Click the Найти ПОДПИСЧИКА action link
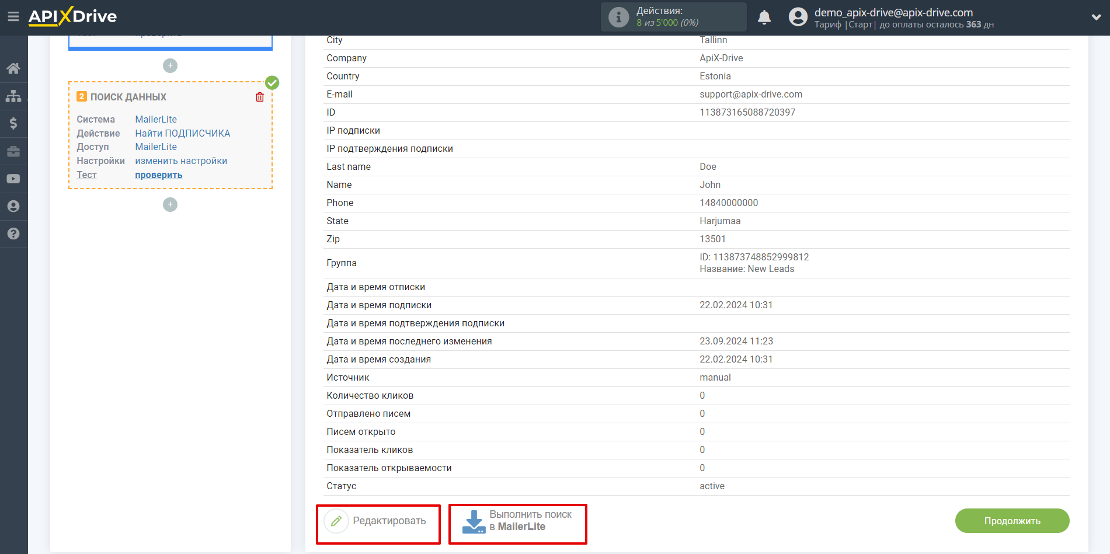Screen dimensions: 1110x554 (x=183, y=133)
